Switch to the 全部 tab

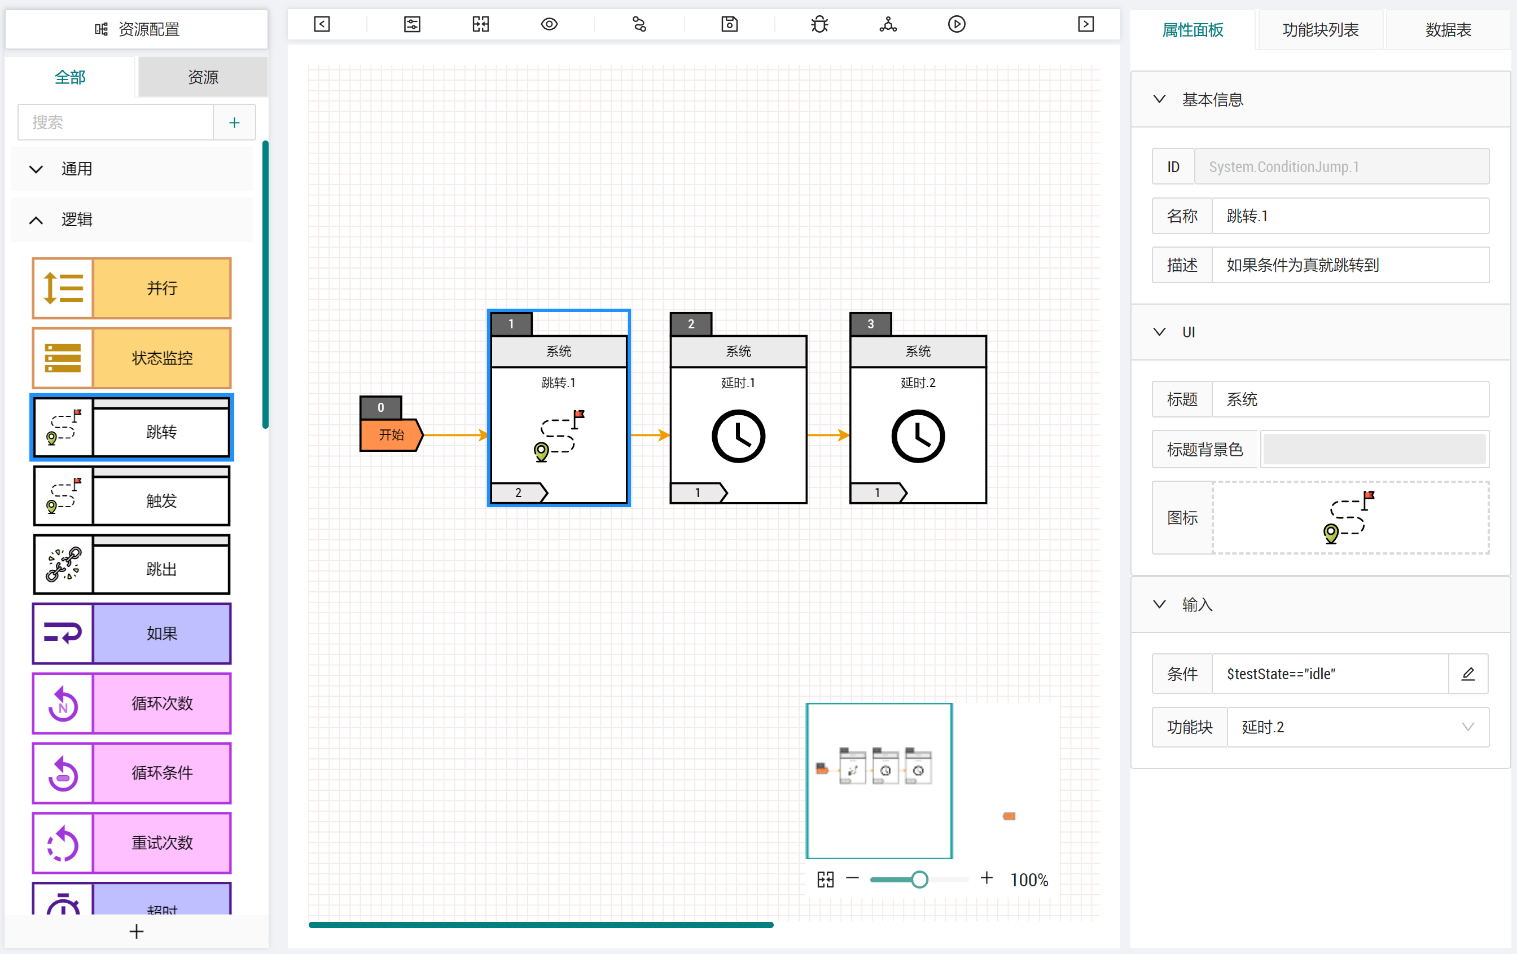[70, 77]
